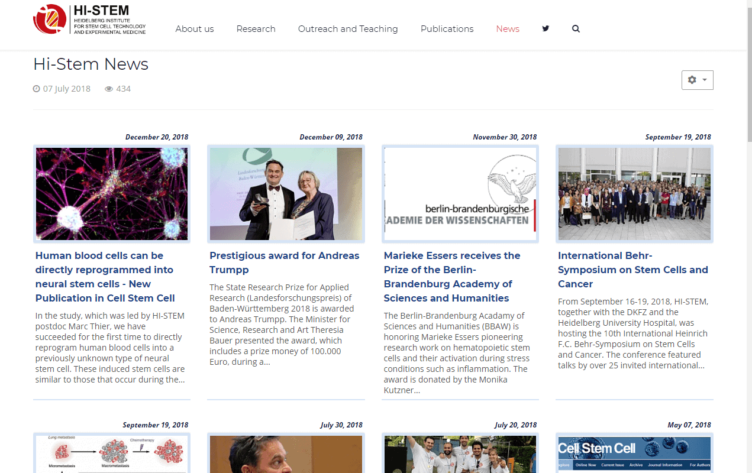Open International Behr-Symposium article title
Viewport: 752px width, 473px height.
pyautogui.click(x=633, y=270)
